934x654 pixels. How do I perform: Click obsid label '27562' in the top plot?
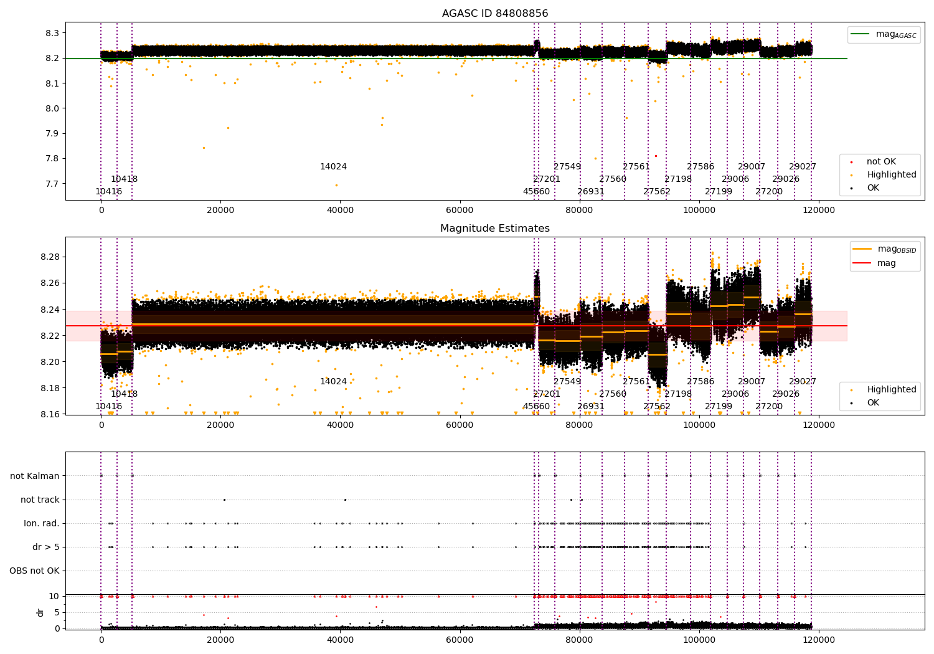point(657,192)
